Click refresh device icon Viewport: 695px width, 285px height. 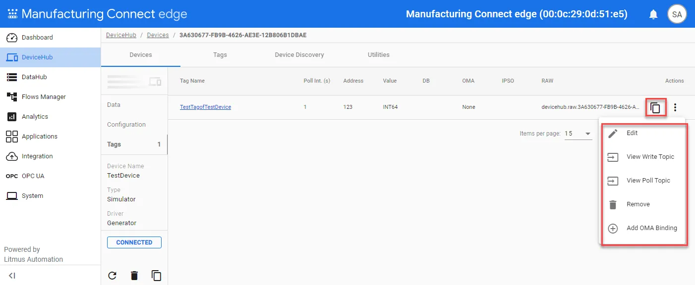pyautogui.click(x=113, y=276)
